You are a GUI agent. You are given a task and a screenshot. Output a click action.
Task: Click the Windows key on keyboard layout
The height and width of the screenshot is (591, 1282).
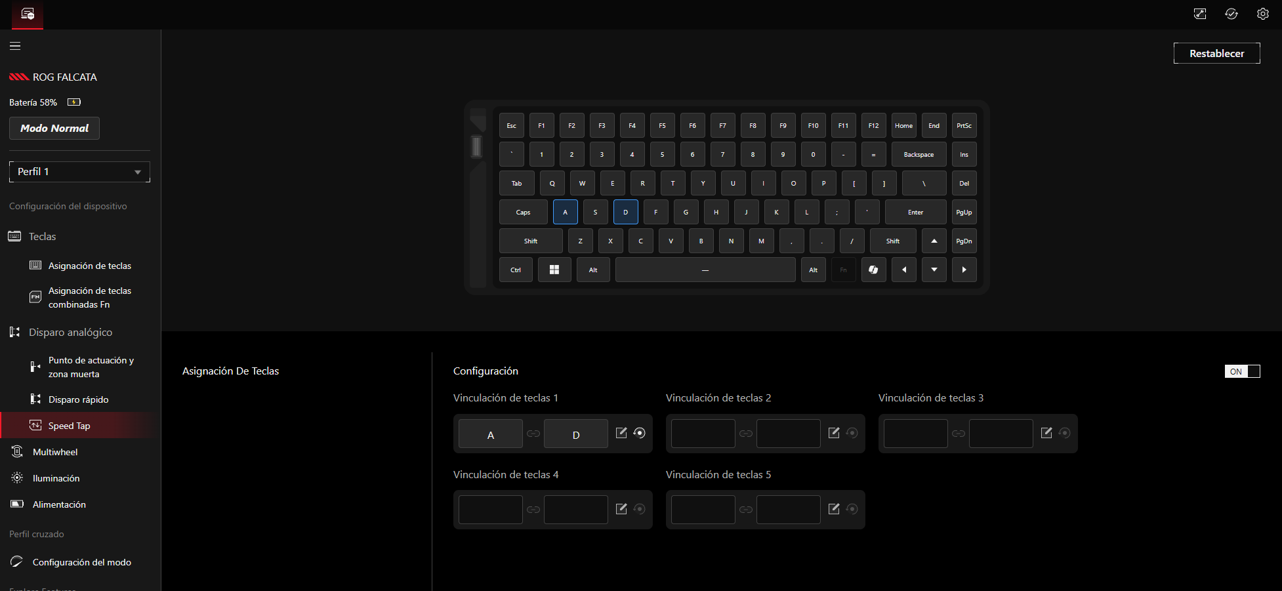pyautogui.click(x=554, y=270)
